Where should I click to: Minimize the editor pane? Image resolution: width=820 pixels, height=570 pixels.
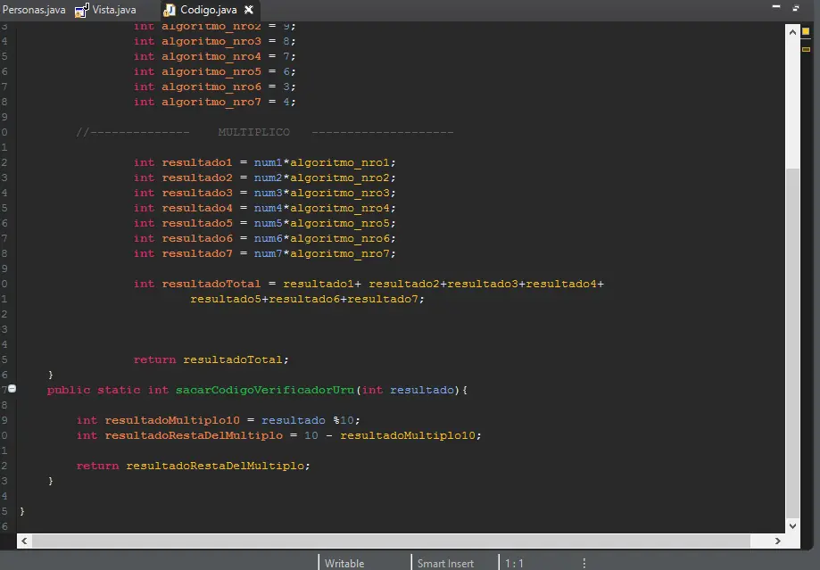point(776,7)
